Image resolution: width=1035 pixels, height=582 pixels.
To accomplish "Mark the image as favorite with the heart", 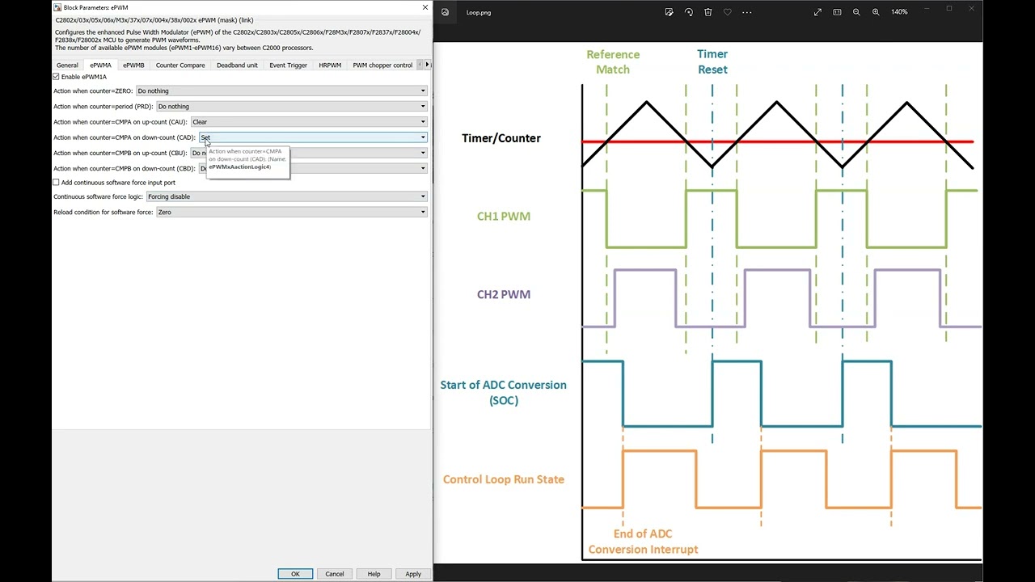I will [x=727, y=12].
